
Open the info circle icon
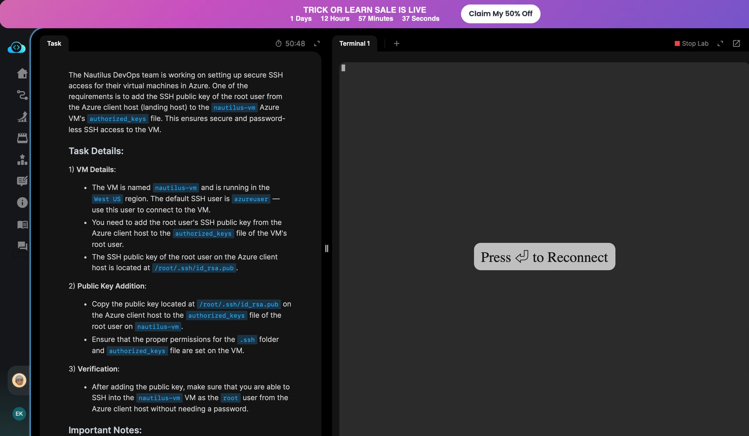(22, 202)
